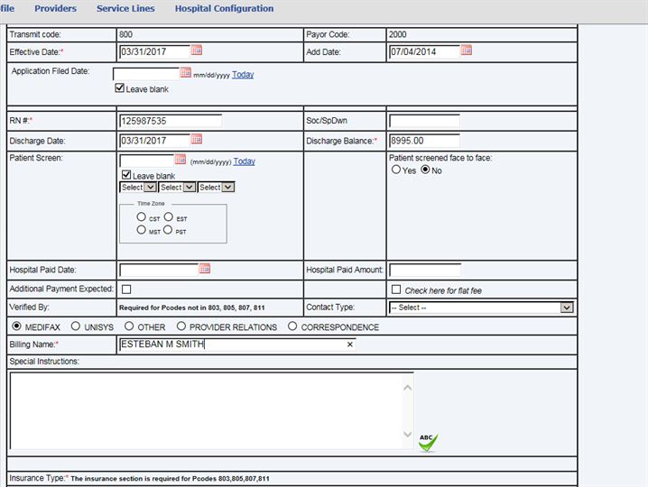Expand the Contact Type dropdown
Screen dimensions: 648x487
[x=566, y=308]
